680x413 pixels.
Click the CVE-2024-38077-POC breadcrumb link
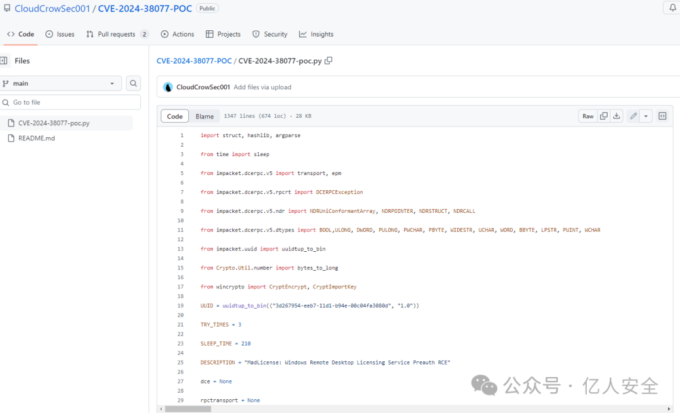195,60
